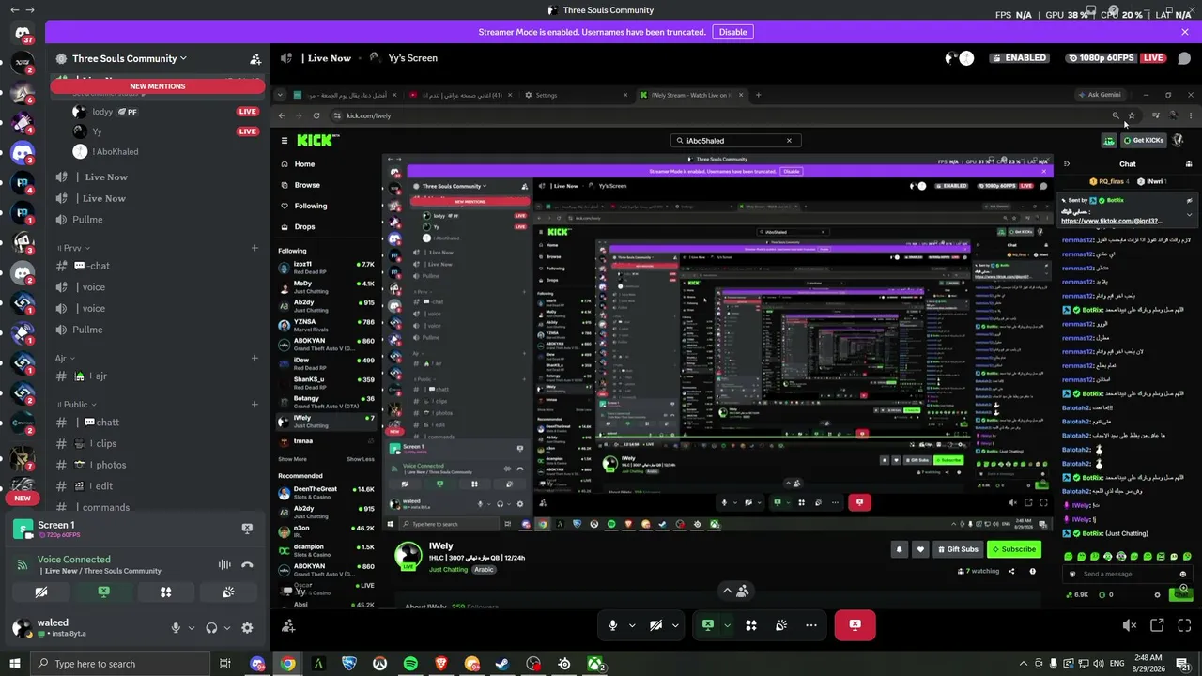Deafen using the headphones icon
The image size is (1202, 676).
tap(211, 628)
